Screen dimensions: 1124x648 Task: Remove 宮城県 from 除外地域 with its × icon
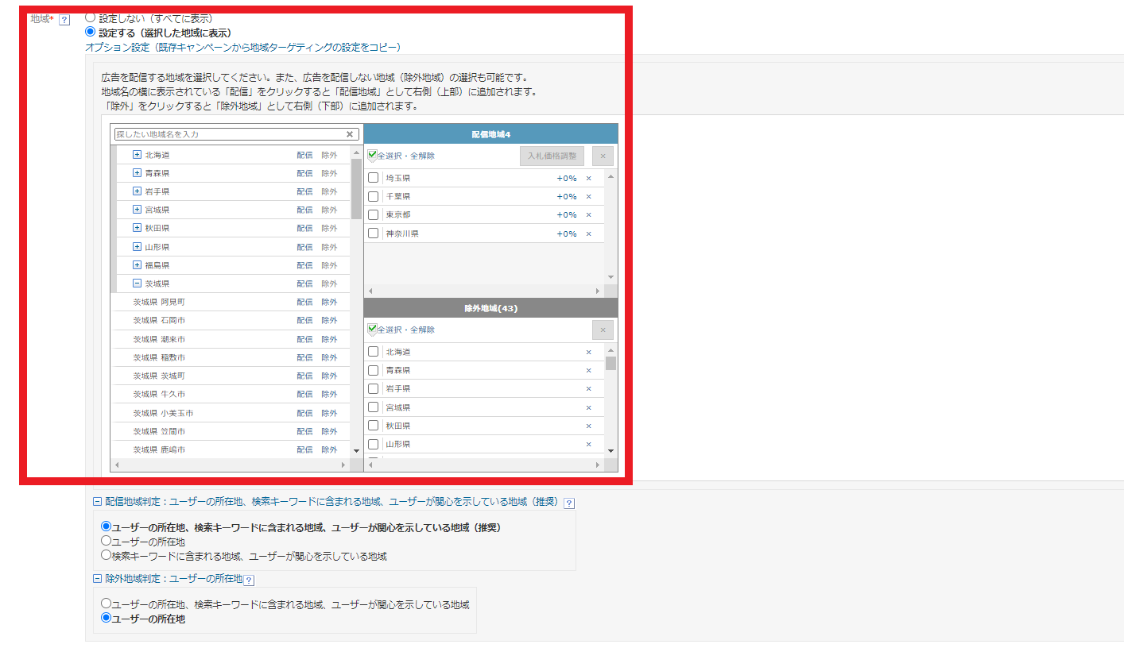[589, 407]
